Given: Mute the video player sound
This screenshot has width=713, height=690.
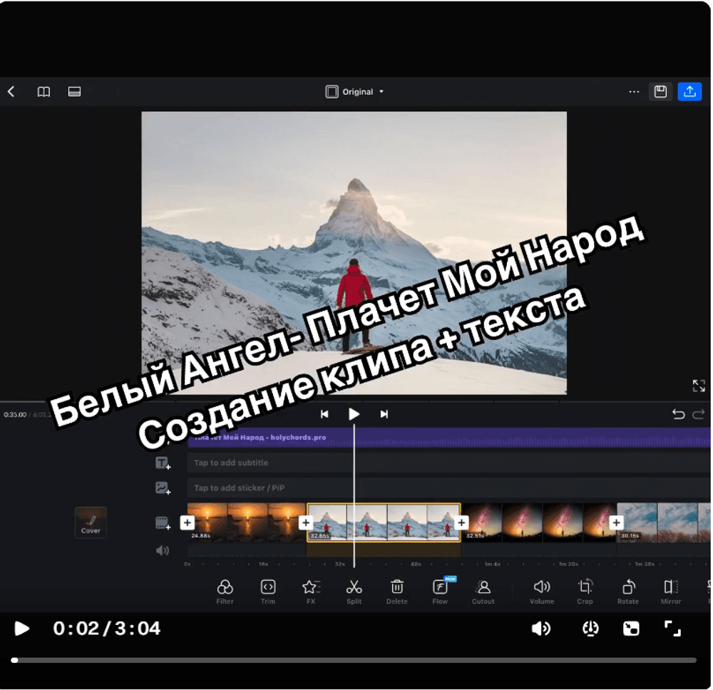Looking at the screenshot, I should coord(541,628).
